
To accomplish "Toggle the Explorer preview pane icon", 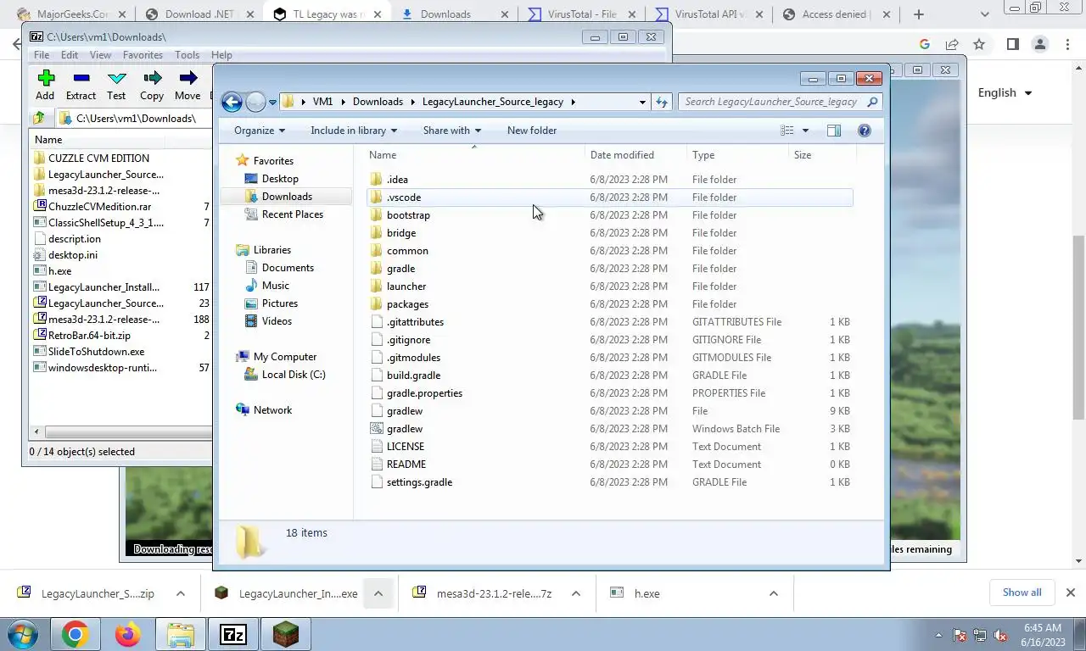I will pyautogui.click(x=834, y=131).
